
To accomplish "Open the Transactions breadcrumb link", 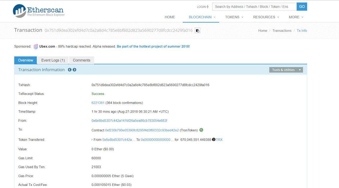I will (x=282, y=31).
